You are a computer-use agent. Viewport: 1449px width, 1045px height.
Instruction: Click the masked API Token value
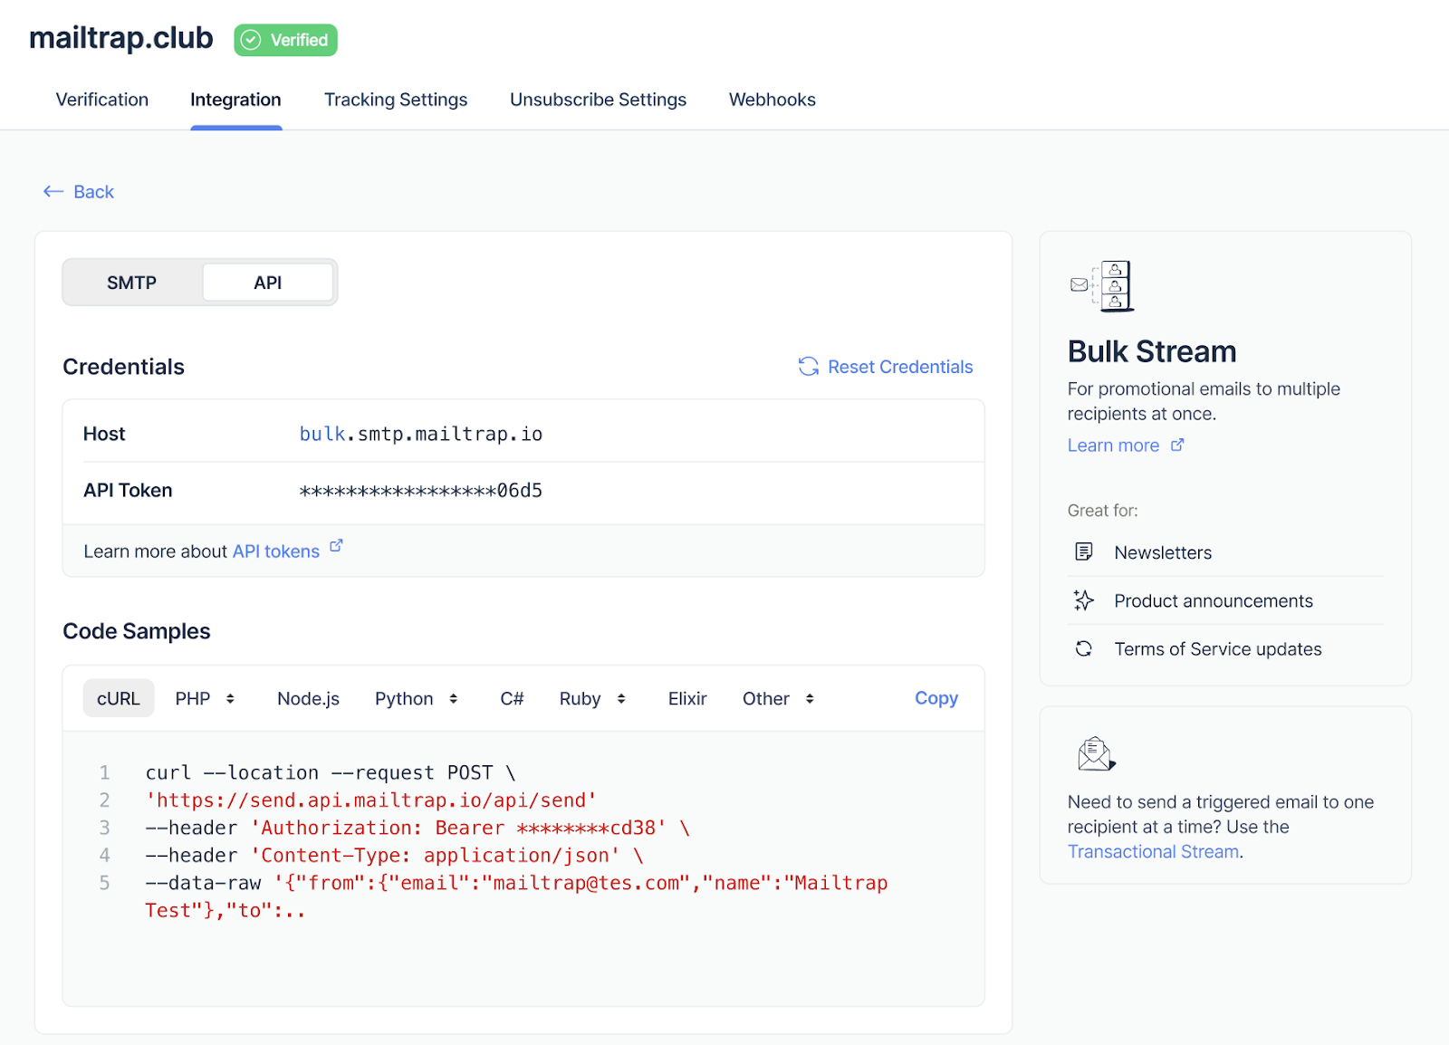point(420,490)
